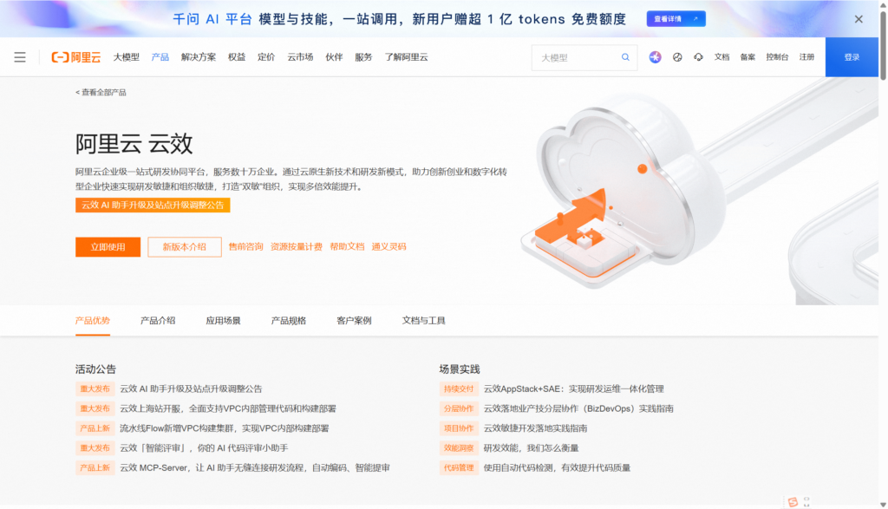The image size is (888, 509).
Task: Click the 售前咨询 link
Action: (245, 247)
